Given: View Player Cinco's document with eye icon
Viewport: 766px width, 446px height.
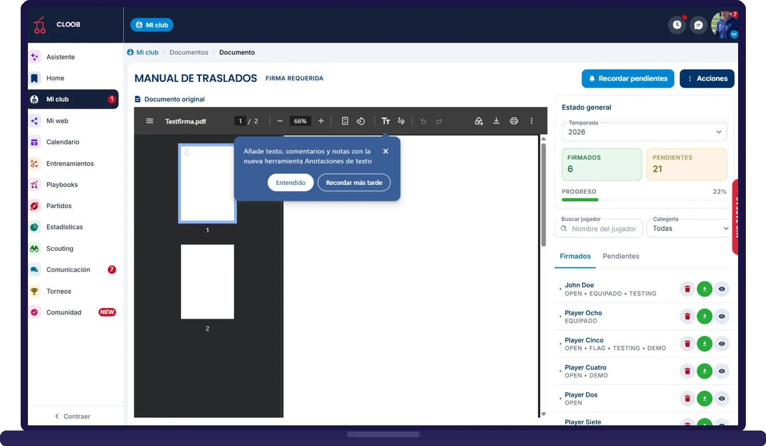Looking at the screenshot, I should (722, 344).
